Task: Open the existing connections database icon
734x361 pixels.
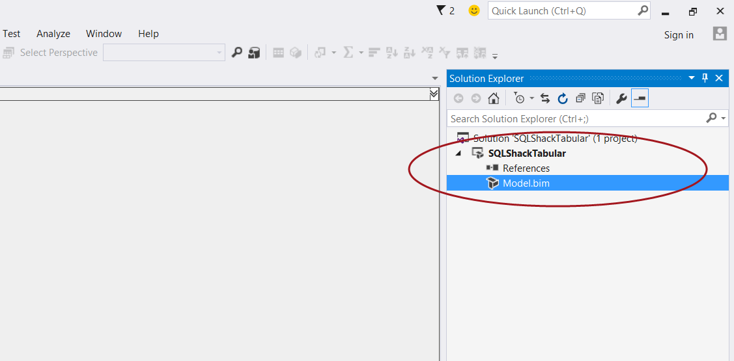Action: click(254, 53)
